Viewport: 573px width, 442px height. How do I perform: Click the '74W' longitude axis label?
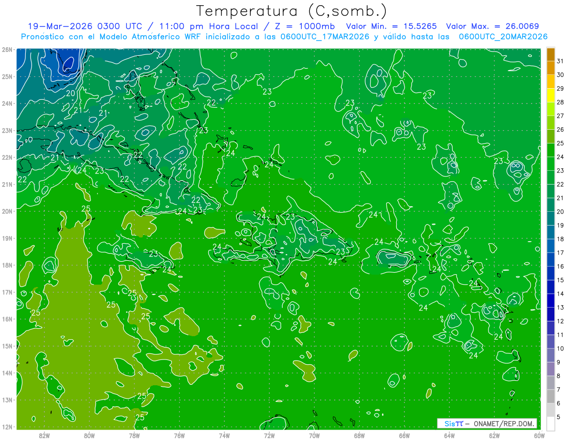[x=224, y=435]
